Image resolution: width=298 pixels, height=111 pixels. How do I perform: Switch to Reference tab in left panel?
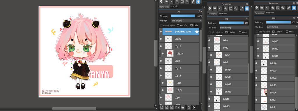tap(164, 7)
